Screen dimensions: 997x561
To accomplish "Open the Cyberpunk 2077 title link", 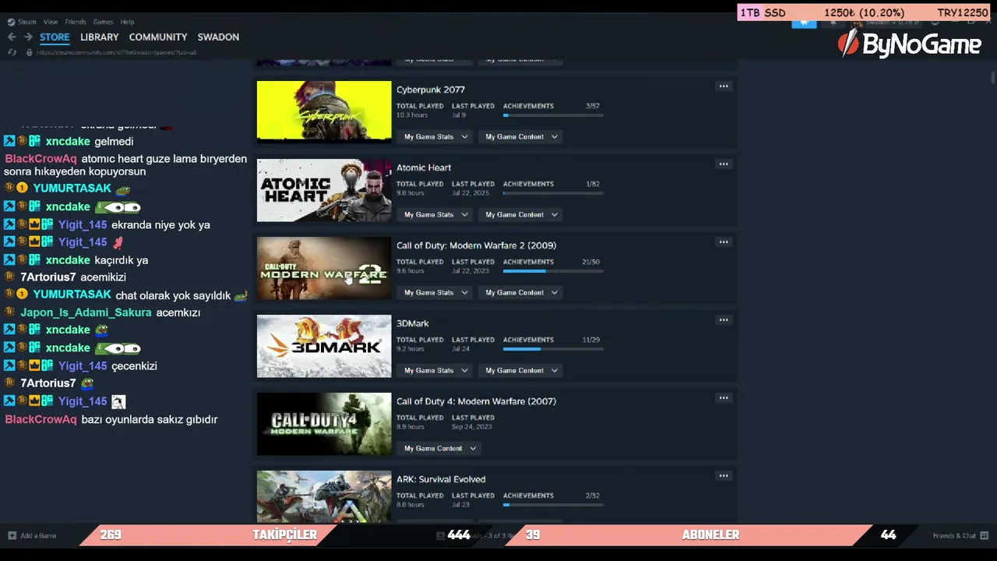I will (431, 90).
